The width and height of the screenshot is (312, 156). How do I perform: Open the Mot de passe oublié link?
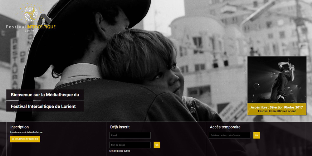119,151
